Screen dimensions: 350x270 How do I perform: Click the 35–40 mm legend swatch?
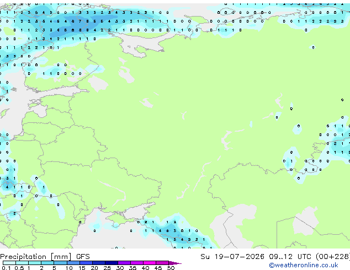tap(137, 263)
